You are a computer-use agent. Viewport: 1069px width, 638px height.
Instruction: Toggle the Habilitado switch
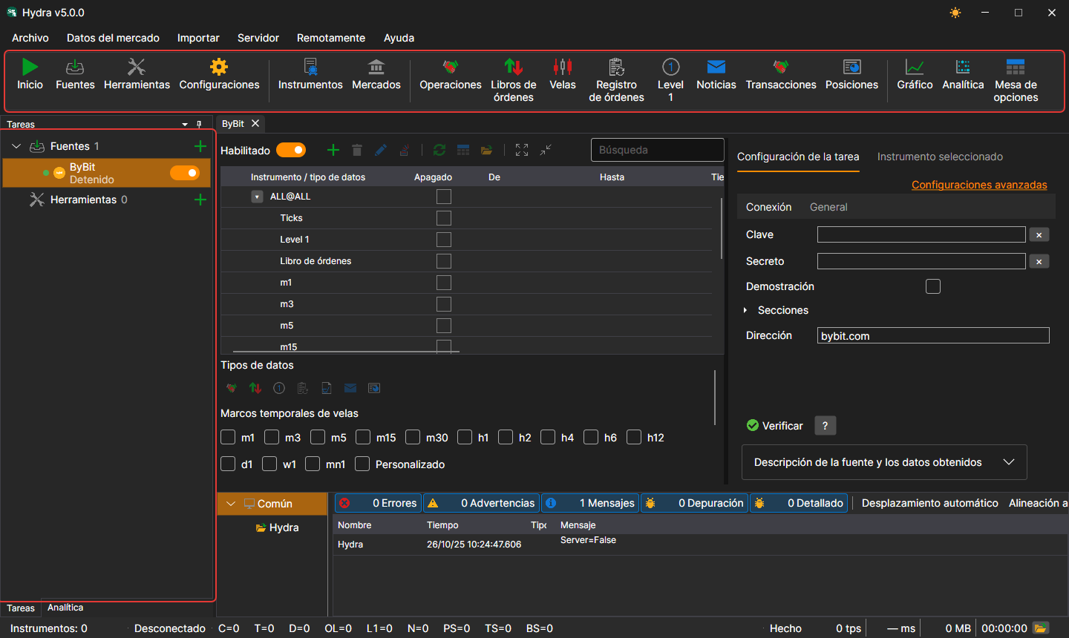(x=291, y=150)
